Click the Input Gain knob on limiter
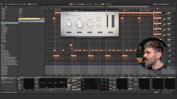The image size is (177, 99). (x=79, y=24)
